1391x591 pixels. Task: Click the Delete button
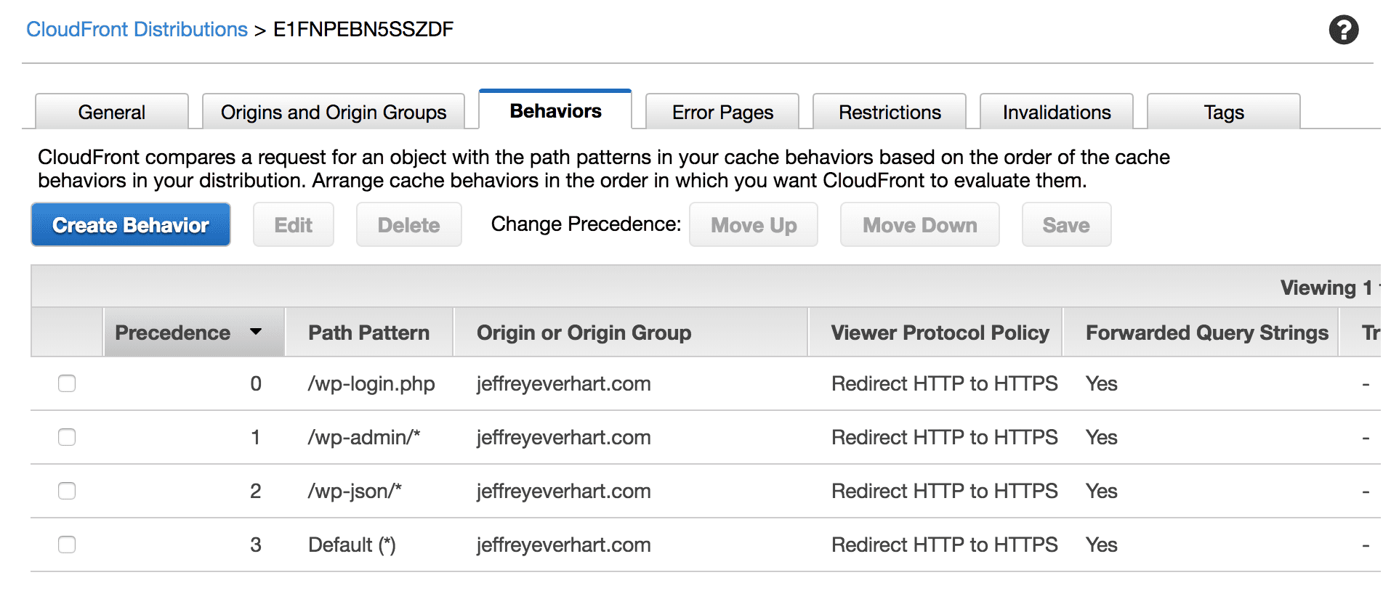click(408, 224)
